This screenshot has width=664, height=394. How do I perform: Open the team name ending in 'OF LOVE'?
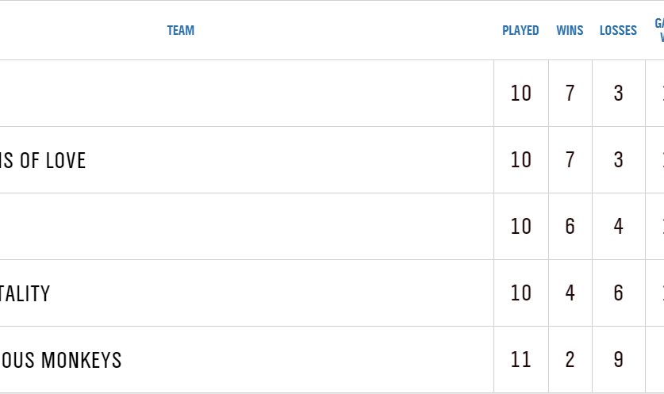point(43,160)
